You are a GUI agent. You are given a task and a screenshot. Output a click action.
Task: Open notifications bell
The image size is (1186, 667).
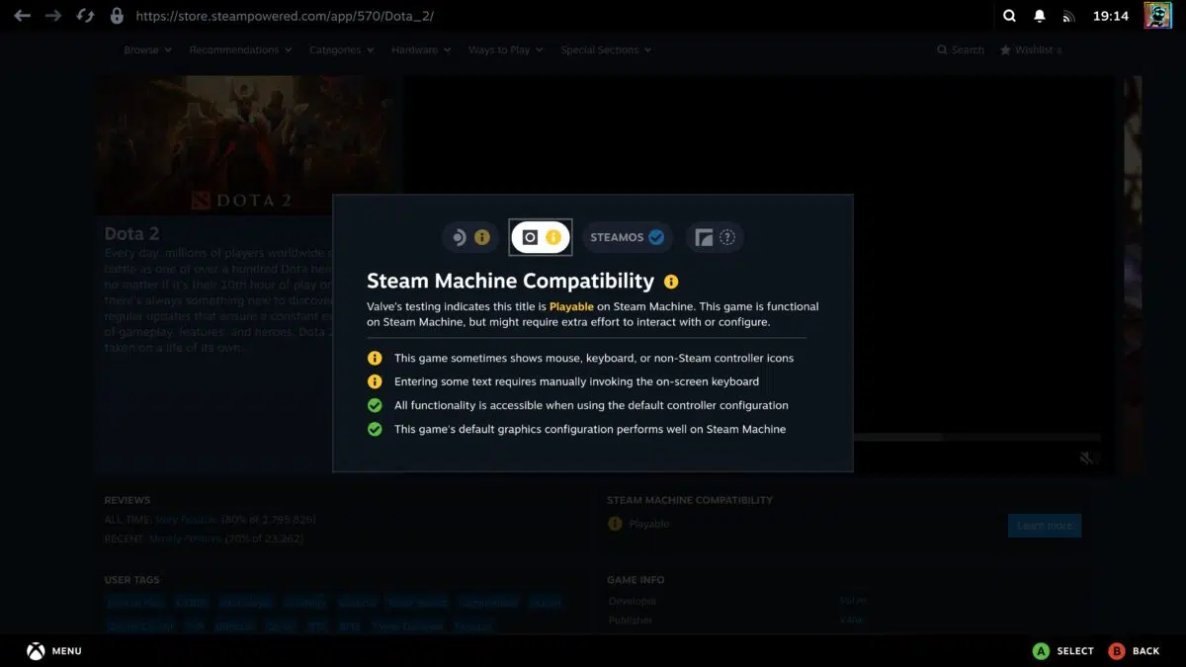pyautogui.click(x=1040, y=16)
